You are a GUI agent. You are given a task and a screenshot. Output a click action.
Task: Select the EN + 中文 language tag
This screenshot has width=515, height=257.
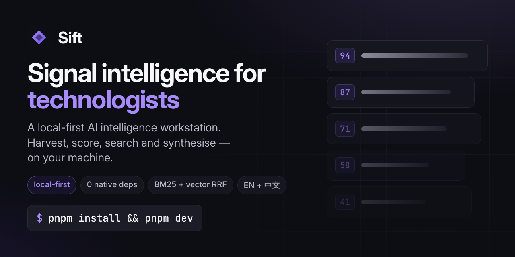262,185
